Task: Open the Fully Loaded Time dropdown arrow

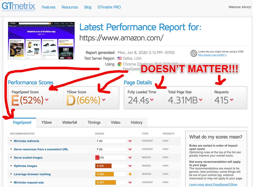Action: (152, 100)
